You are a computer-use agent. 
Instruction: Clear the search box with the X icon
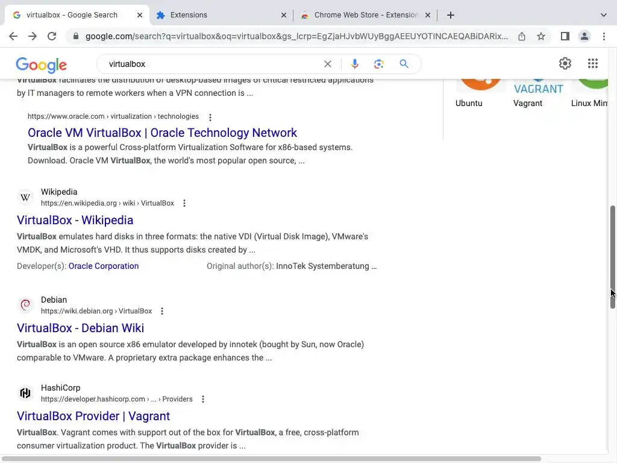click(x=327, y=64)
